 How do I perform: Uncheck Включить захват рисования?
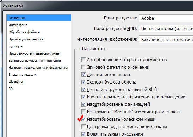[x=83, y=134]
